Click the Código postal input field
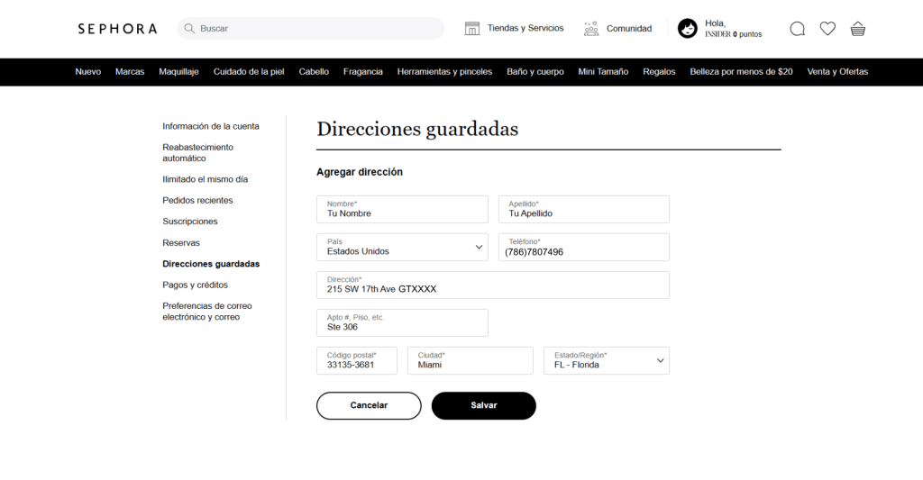The width and height of the screenshot is (923, 480). click(357, 360)
